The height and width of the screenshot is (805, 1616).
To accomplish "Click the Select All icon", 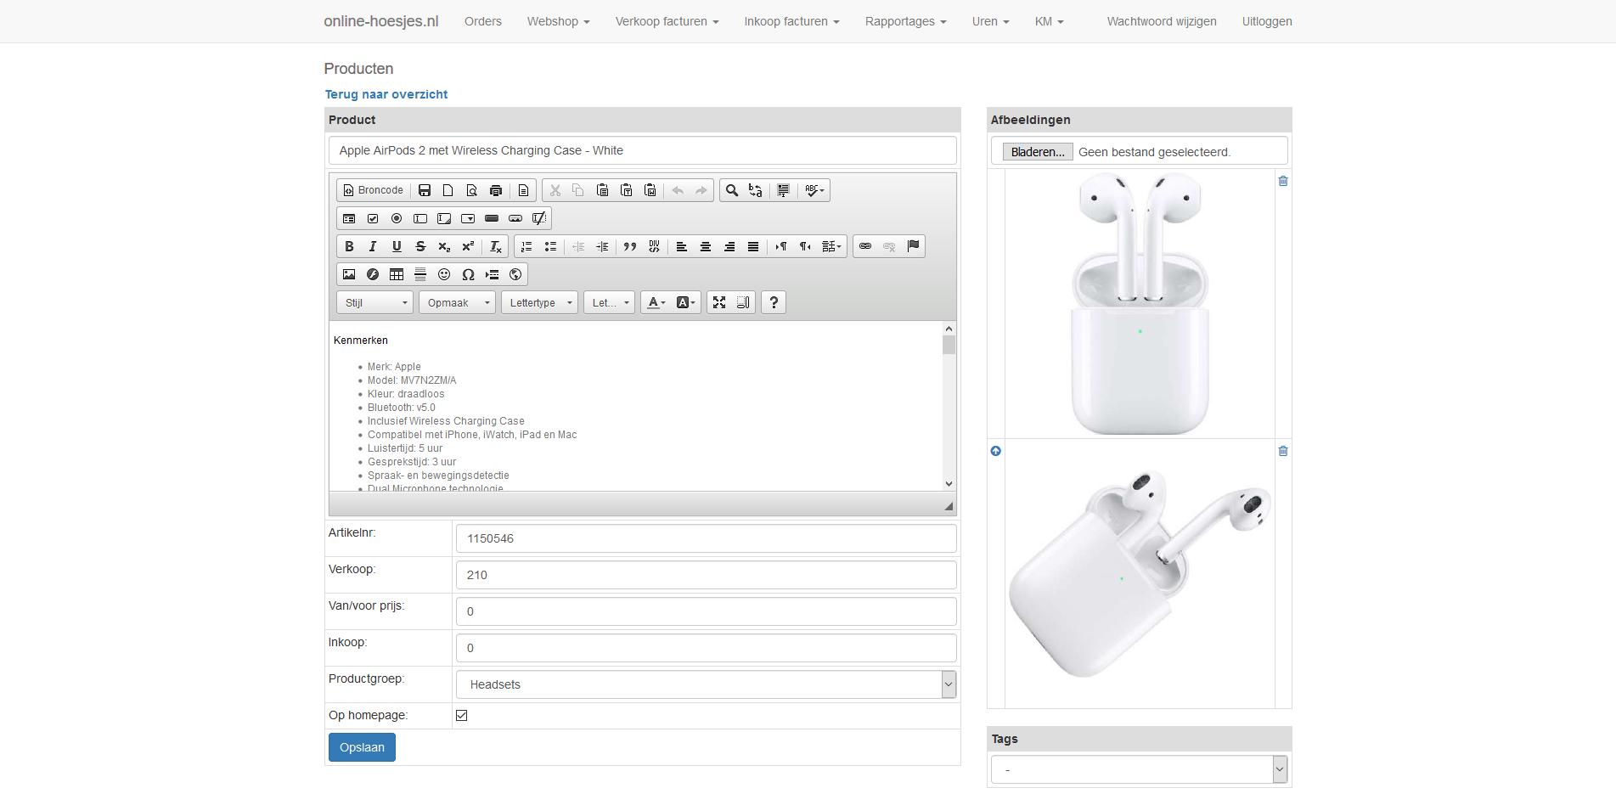I will (x=783, y=190).
